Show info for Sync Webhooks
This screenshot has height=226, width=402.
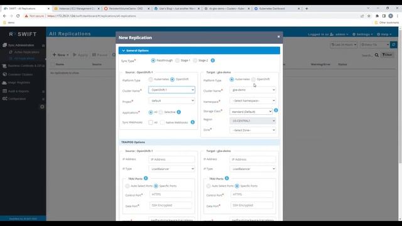point(193,122)
